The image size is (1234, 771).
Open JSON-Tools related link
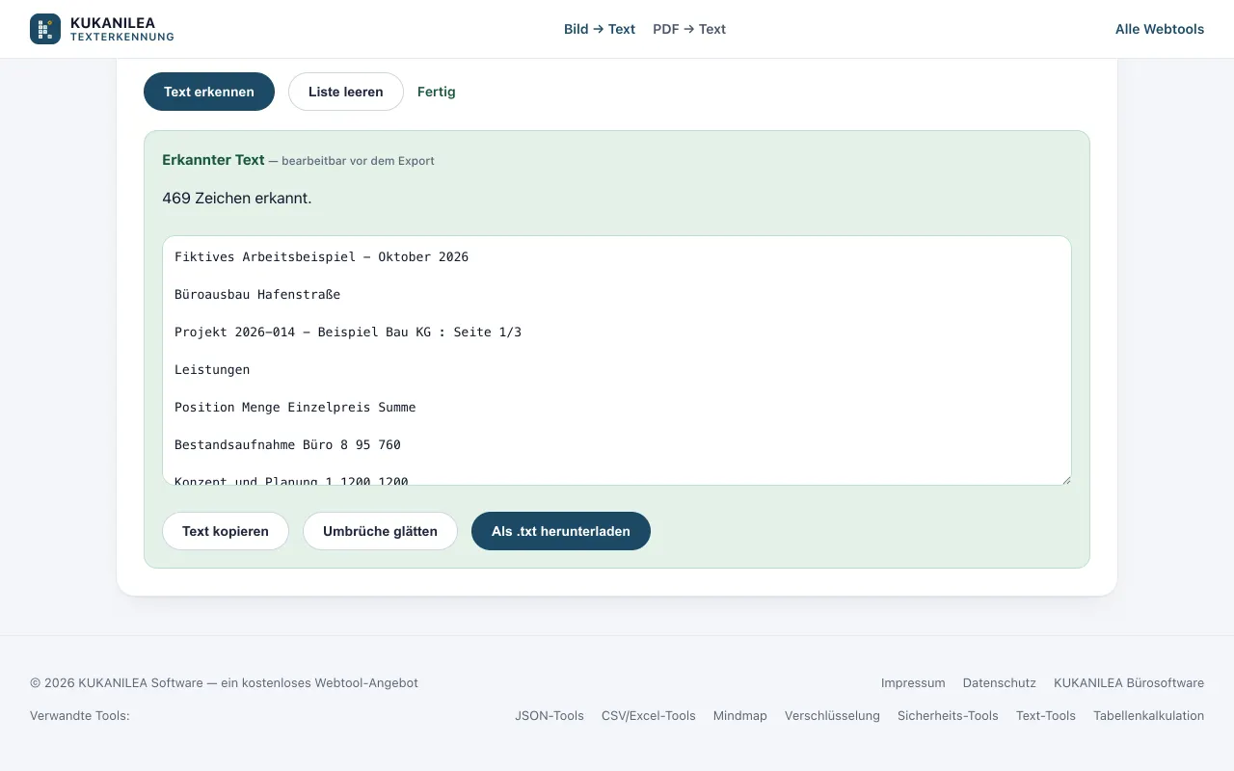click(x=550, y=715)
